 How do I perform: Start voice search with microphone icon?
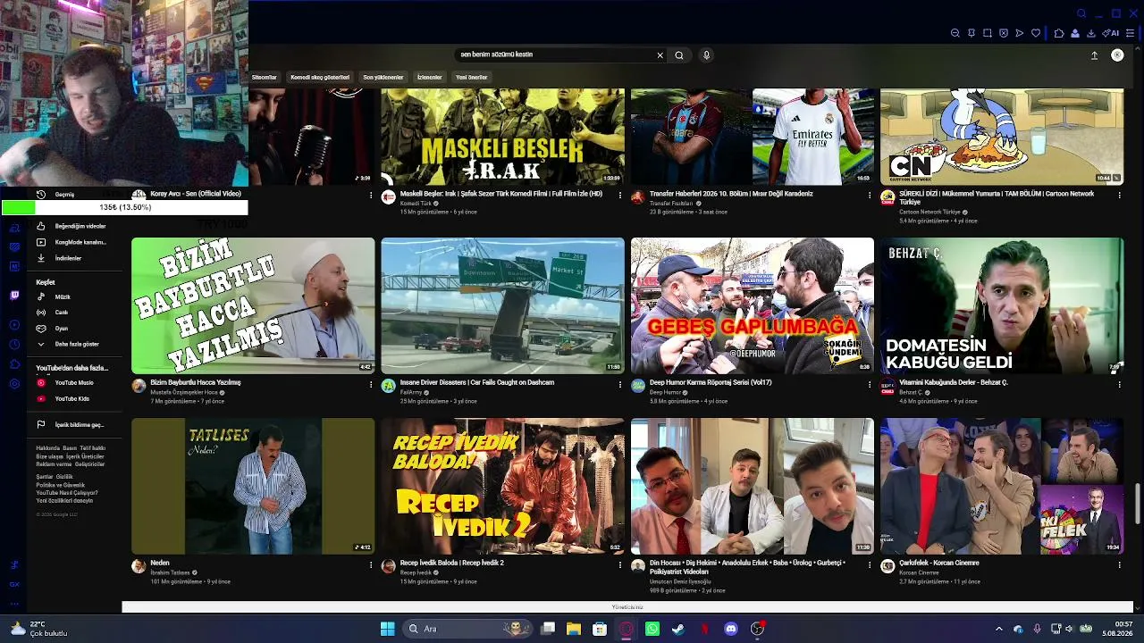706,55
